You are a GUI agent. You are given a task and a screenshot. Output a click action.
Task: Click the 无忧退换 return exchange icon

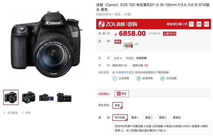[162, 78]
